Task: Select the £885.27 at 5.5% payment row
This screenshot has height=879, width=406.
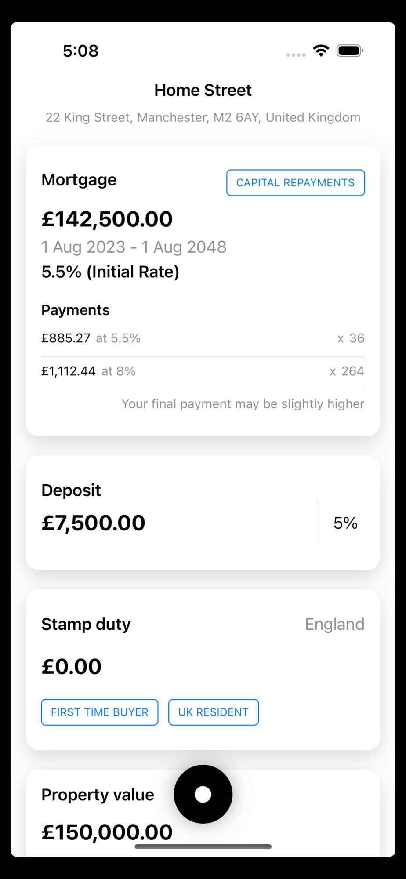Action: pyautogui.click(x=203, y=338)
